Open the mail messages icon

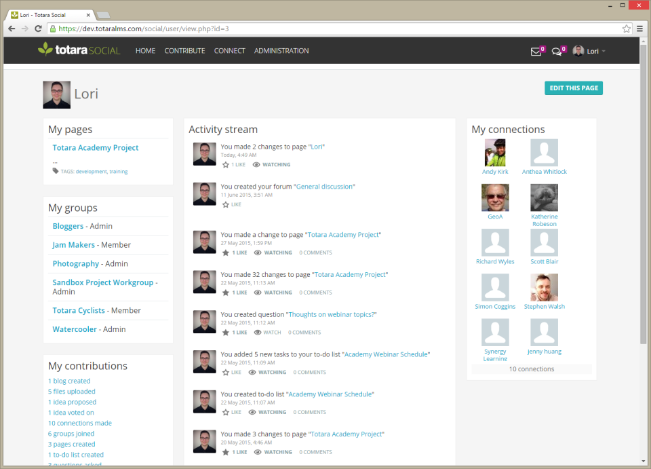pos(536,52)
